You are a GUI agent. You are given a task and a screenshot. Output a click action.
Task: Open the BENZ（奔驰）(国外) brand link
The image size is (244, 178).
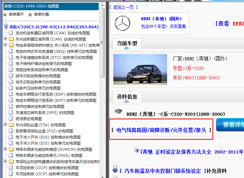(161, 19)
